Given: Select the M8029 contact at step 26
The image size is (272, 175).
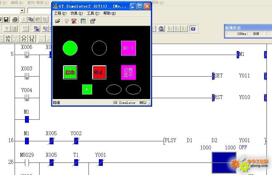Looking at the screenshot, I should click(27, 163).
